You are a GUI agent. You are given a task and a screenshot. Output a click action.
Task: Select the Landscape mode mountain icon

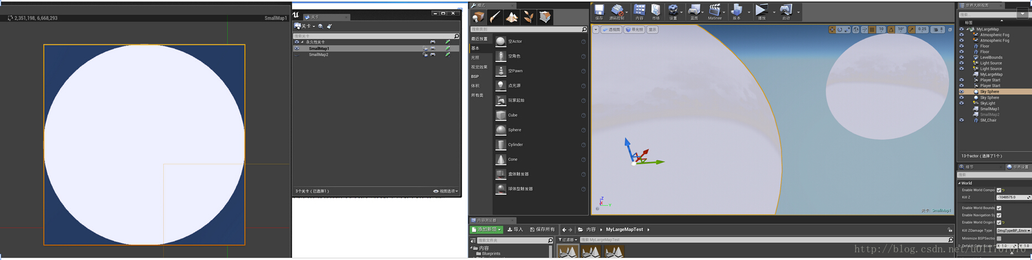click(x=512, y=17)
